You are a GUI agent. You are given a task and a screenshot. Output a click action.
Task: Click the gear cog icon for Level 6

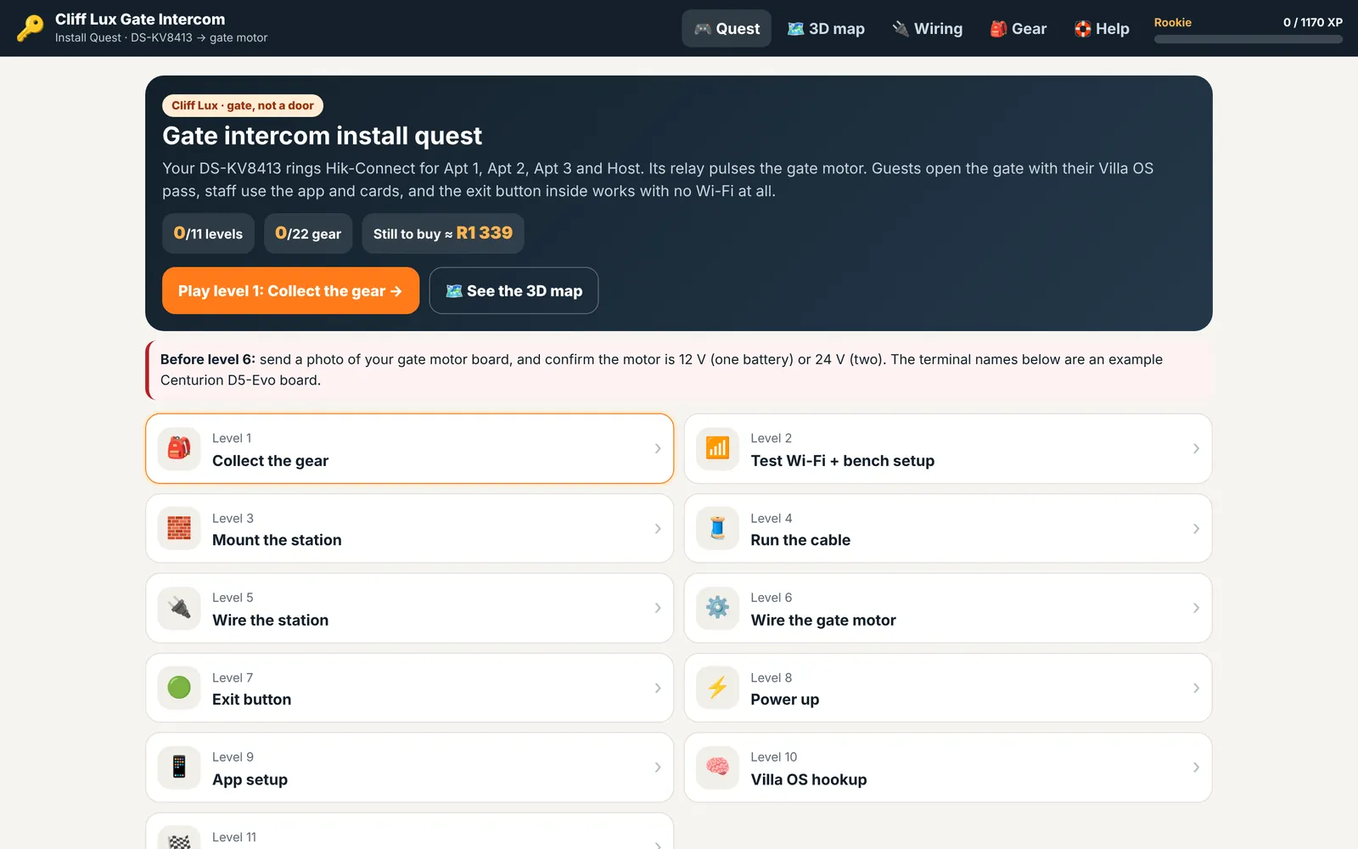point(717,608)
